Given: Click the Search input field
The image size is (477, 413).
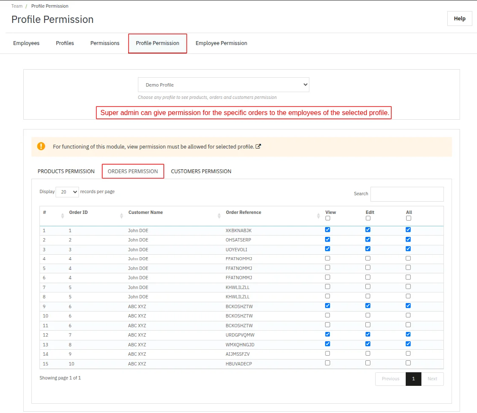Looking at the screenshot, I should click(x=407, y=194).
